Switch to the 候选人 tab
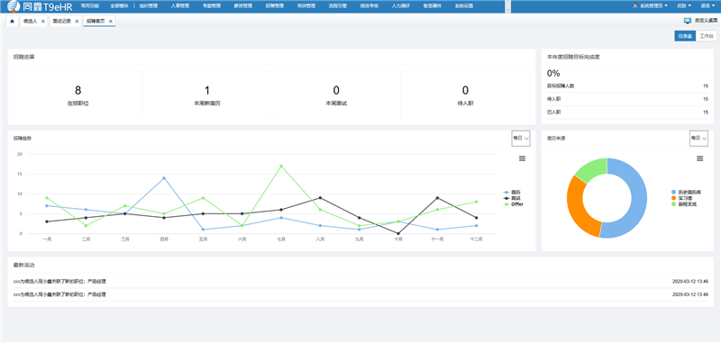Viewport: 721px width, 343px height. 30,21
